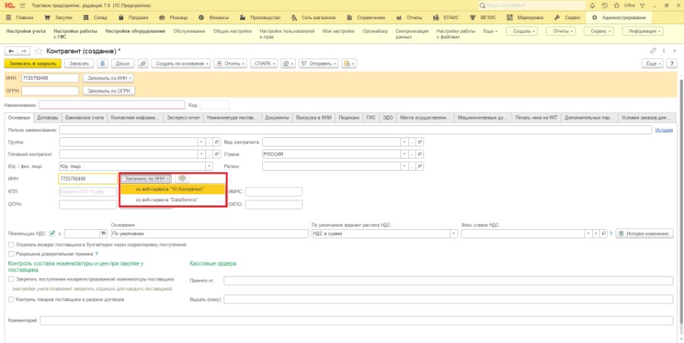Go back with the left arrow button
684x343 pixels.
(x=11, y=51)
